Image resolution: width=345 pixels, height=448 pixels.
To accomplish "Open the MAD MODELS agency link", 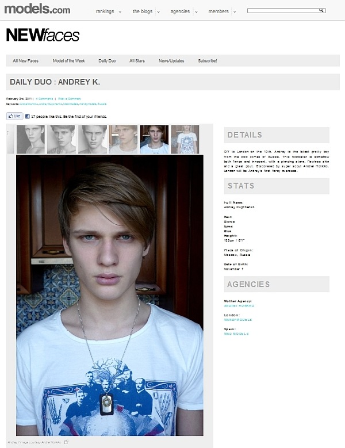I will click(236, 334).
